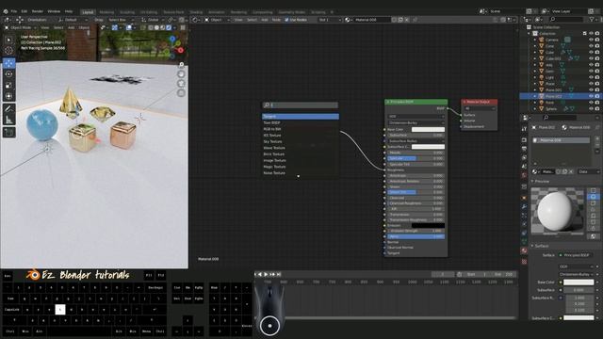Click the Camera object icon in outliner
The width and height of the screenshot is (603, 339).
click(x=542, y=40)
